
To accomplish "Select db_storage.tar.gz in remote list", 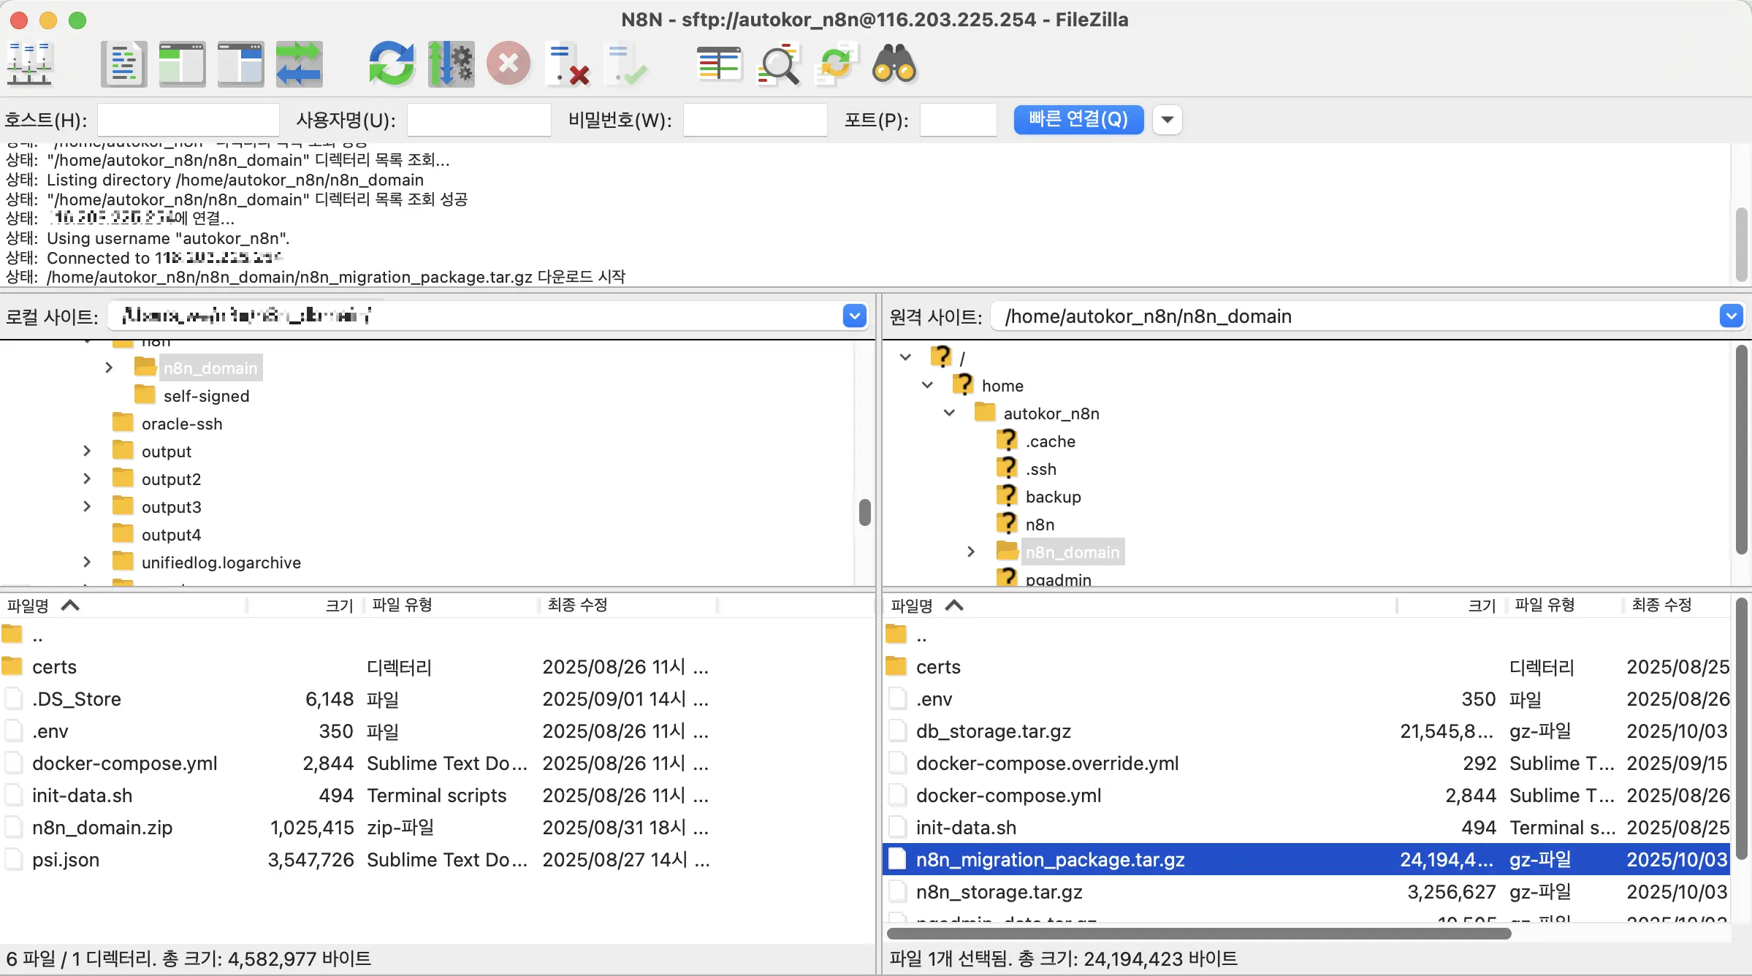I will click(993, 731).
